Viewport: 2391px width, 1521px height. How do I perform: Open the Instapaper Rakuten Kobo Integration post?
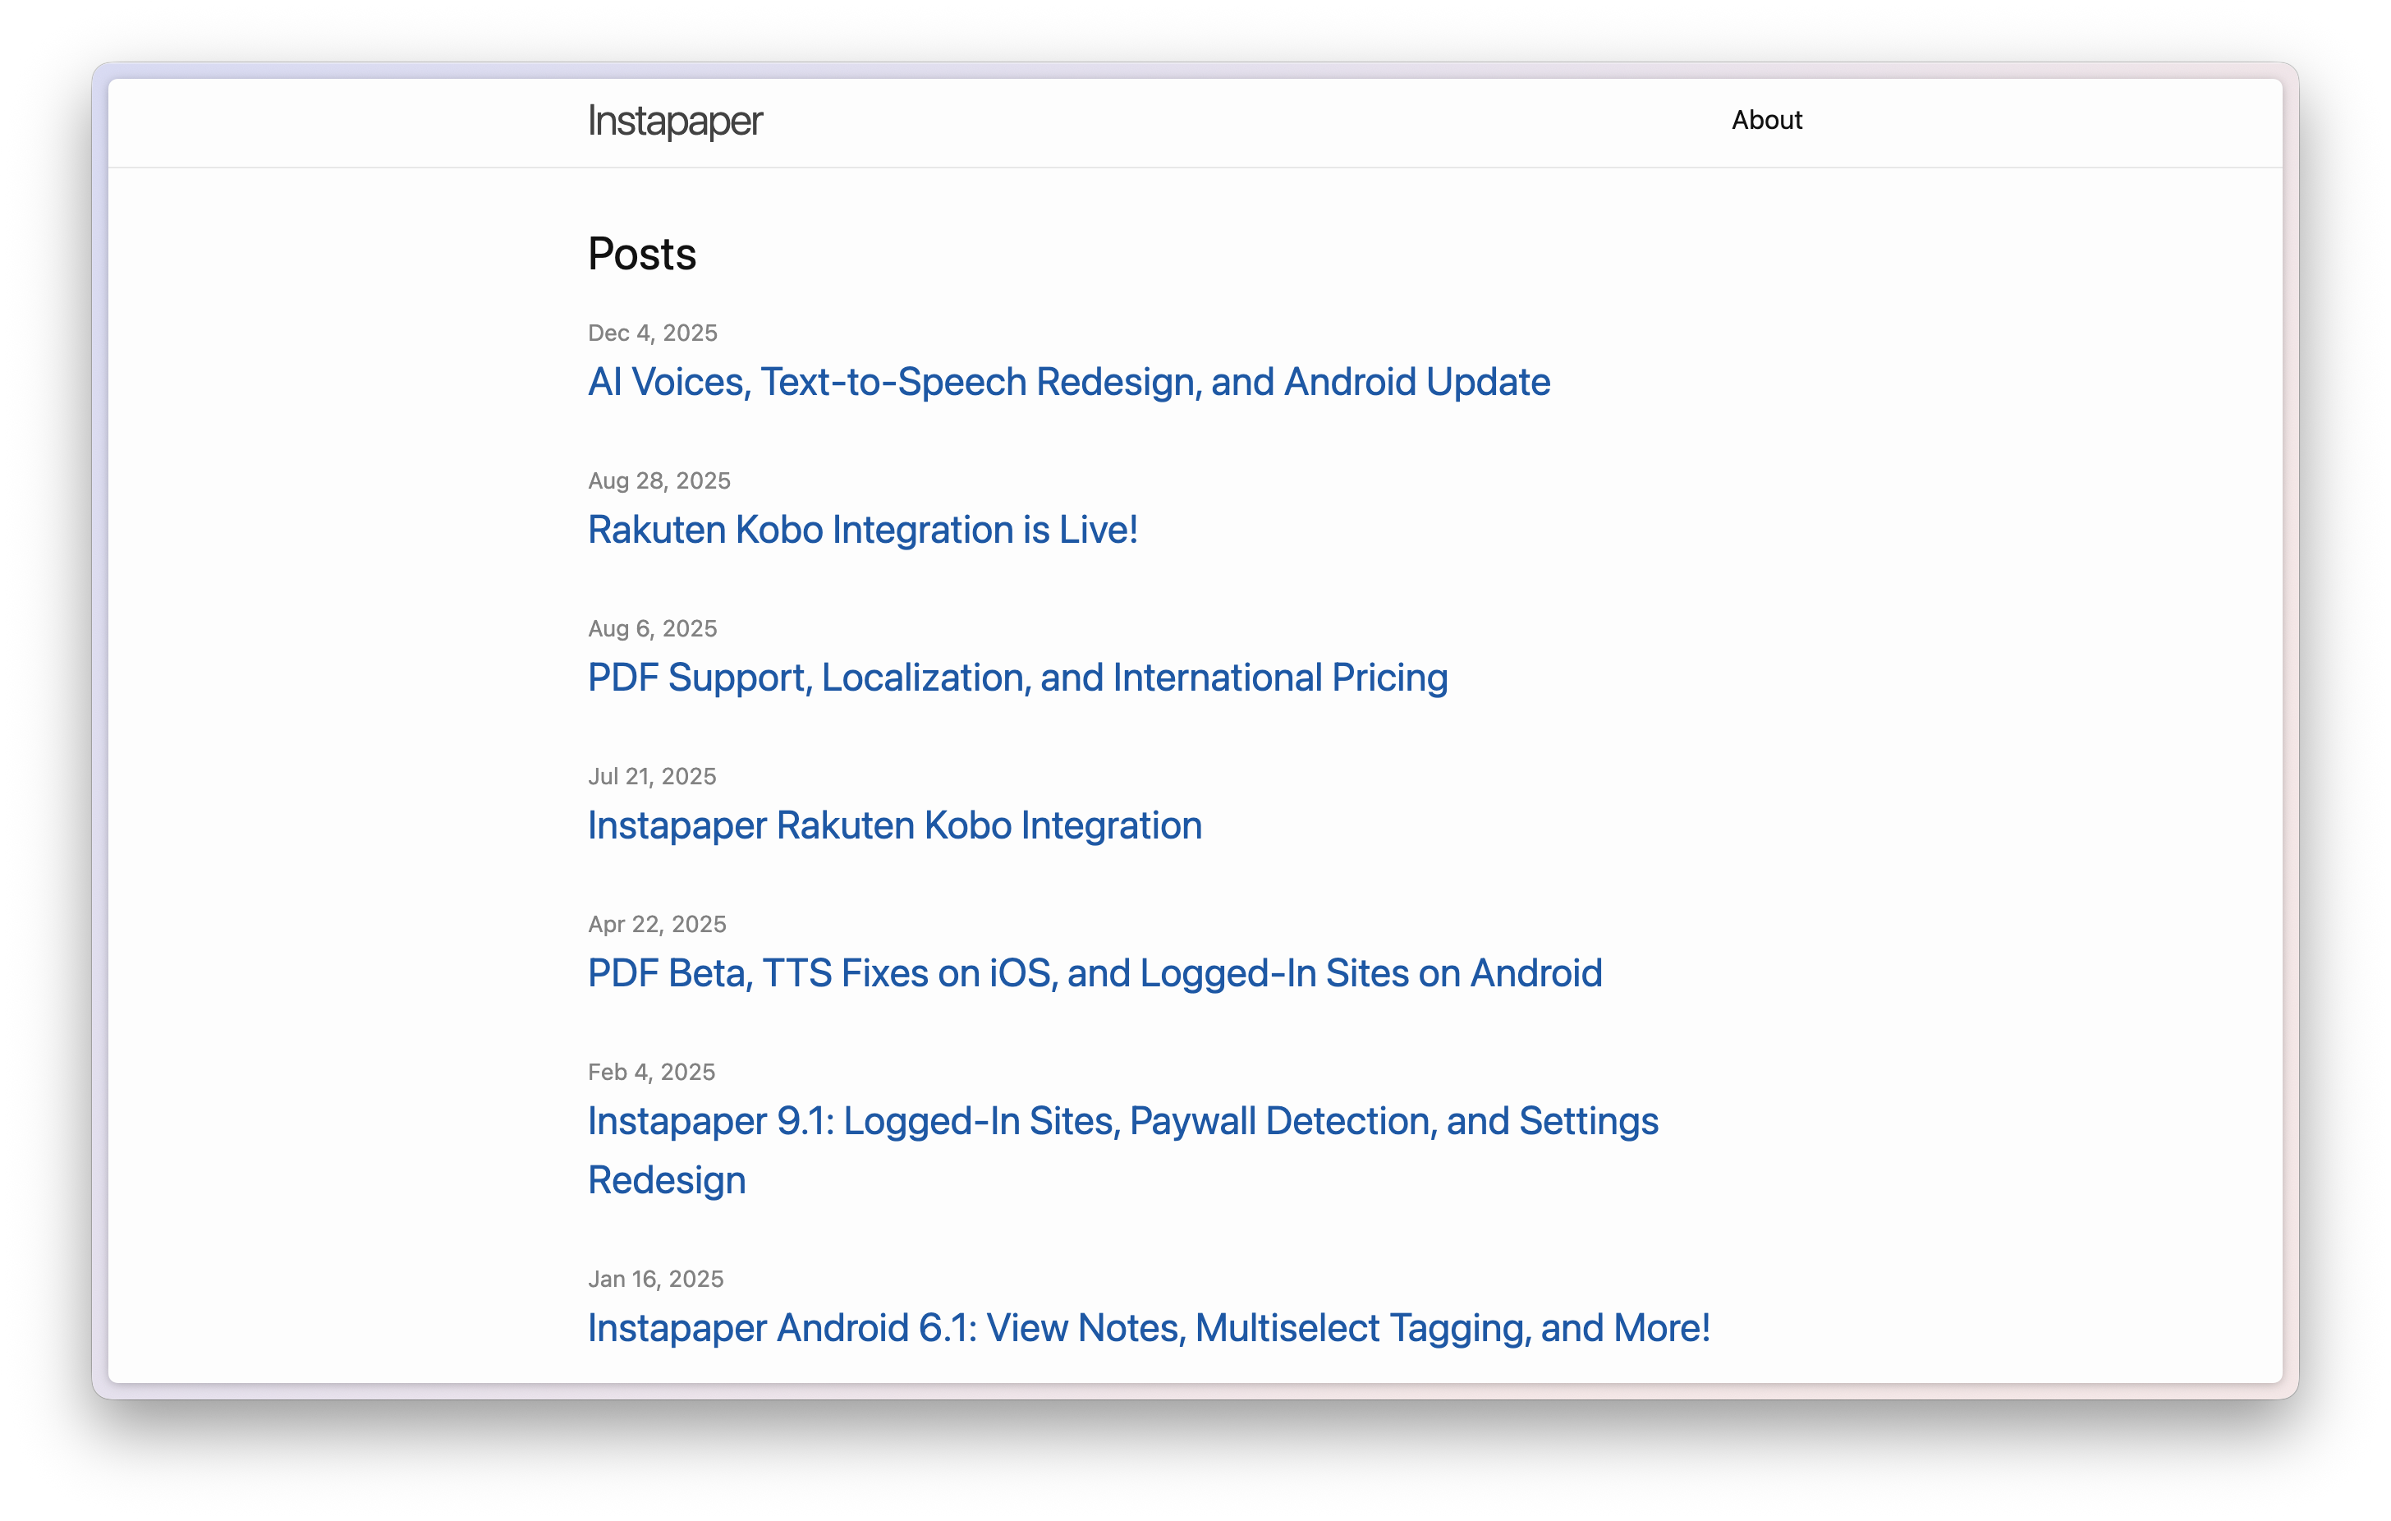tap(893, 826)
